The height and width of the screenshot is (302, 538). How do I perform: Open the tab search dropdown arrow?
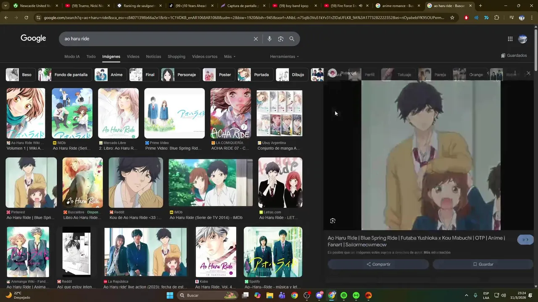pyautogui.click(x=5, y=6)
